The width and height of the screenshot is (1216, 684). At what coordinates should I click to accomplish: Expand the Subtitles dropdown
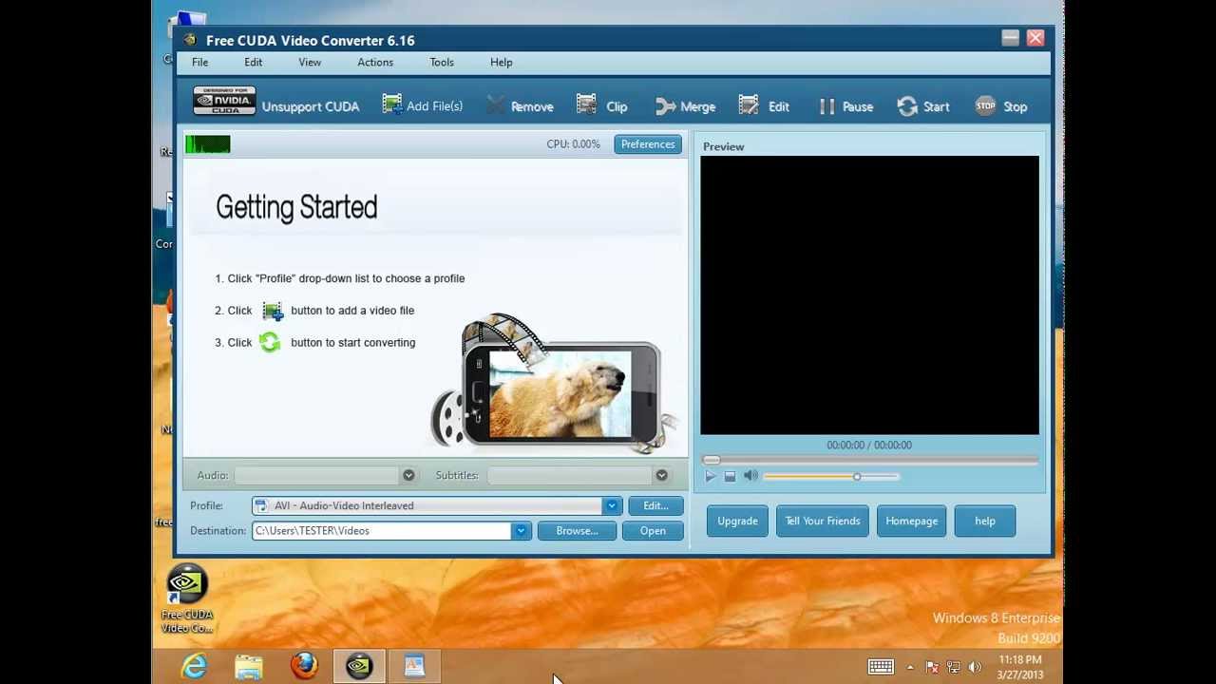click(x=661, y=475)
